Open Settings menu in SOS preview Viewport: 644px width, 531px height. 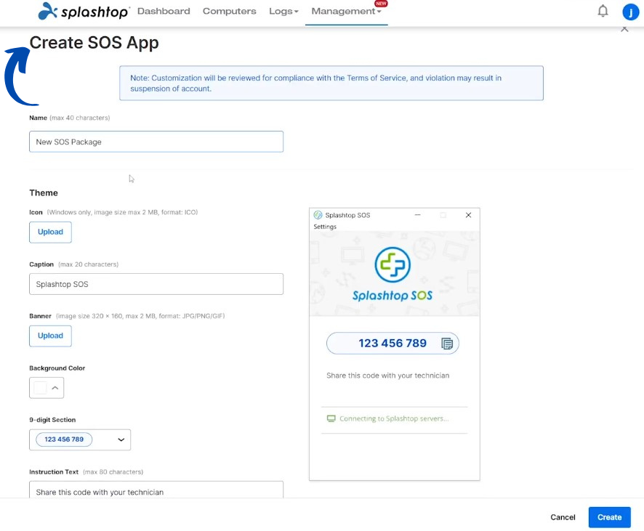[x=325, y=227]
